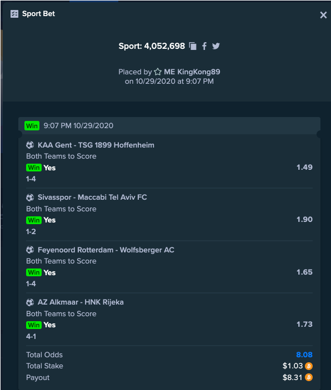The image size is (331, 390).
Task: Click the Sport Bet list icon
Action: coord(14,14)
